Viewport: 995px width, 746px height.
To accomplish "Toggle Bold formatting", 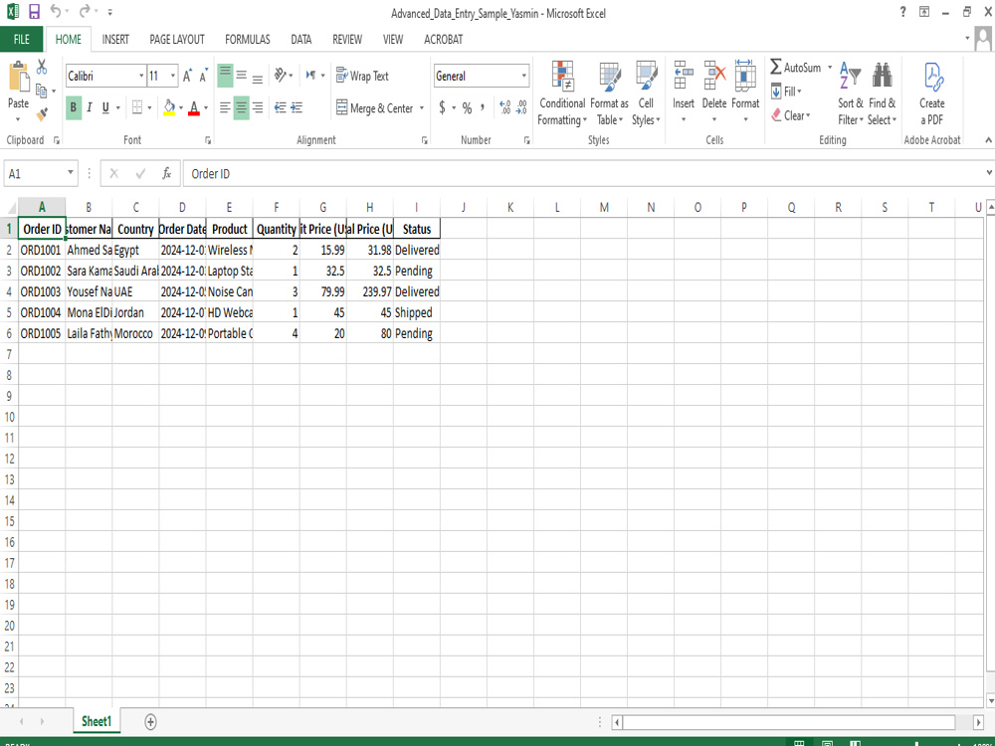I will [73, 107].
